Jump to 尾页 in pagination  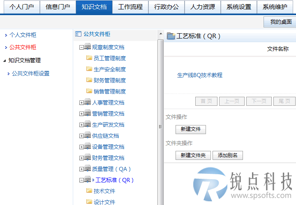point(284,101)
